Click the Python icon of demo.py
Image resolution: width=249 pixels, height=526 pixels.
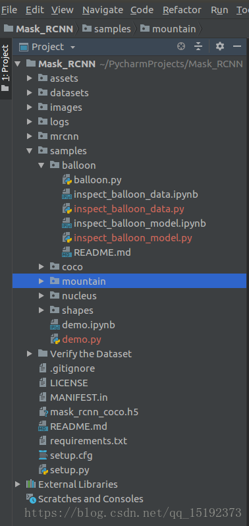[x=55, y=339]
